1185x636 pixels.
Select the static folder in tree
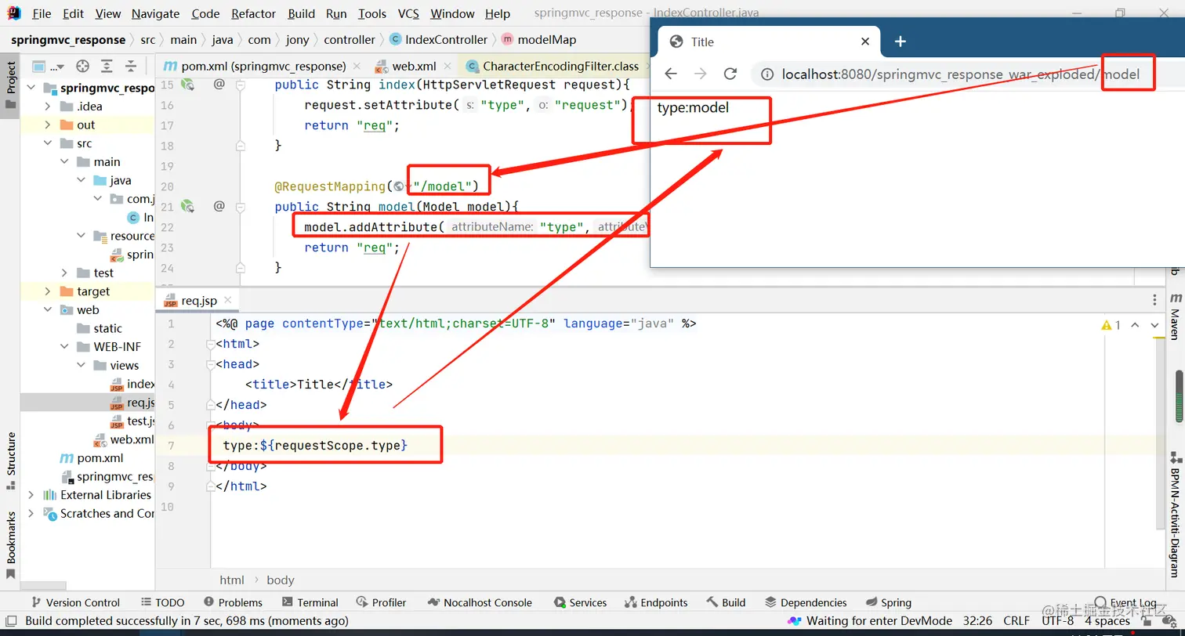(x=107, y=328)
